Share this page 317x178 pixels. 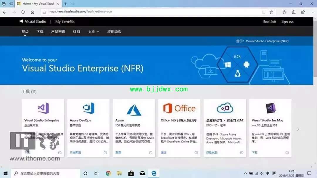tap(303, 12)
